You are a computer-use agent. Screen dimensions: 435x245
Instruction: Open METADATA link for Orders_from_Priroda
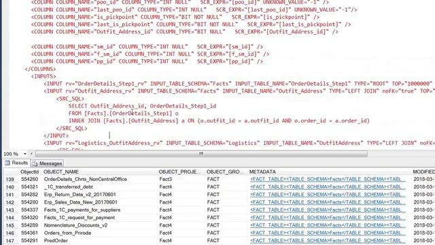(328, 233)
